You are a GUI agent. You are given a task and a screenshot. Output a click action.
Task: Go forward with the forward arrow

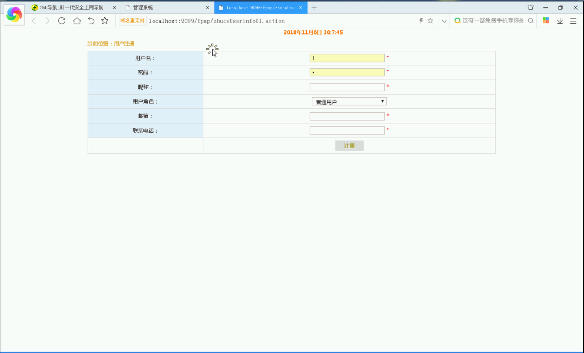tap(47, 21)
